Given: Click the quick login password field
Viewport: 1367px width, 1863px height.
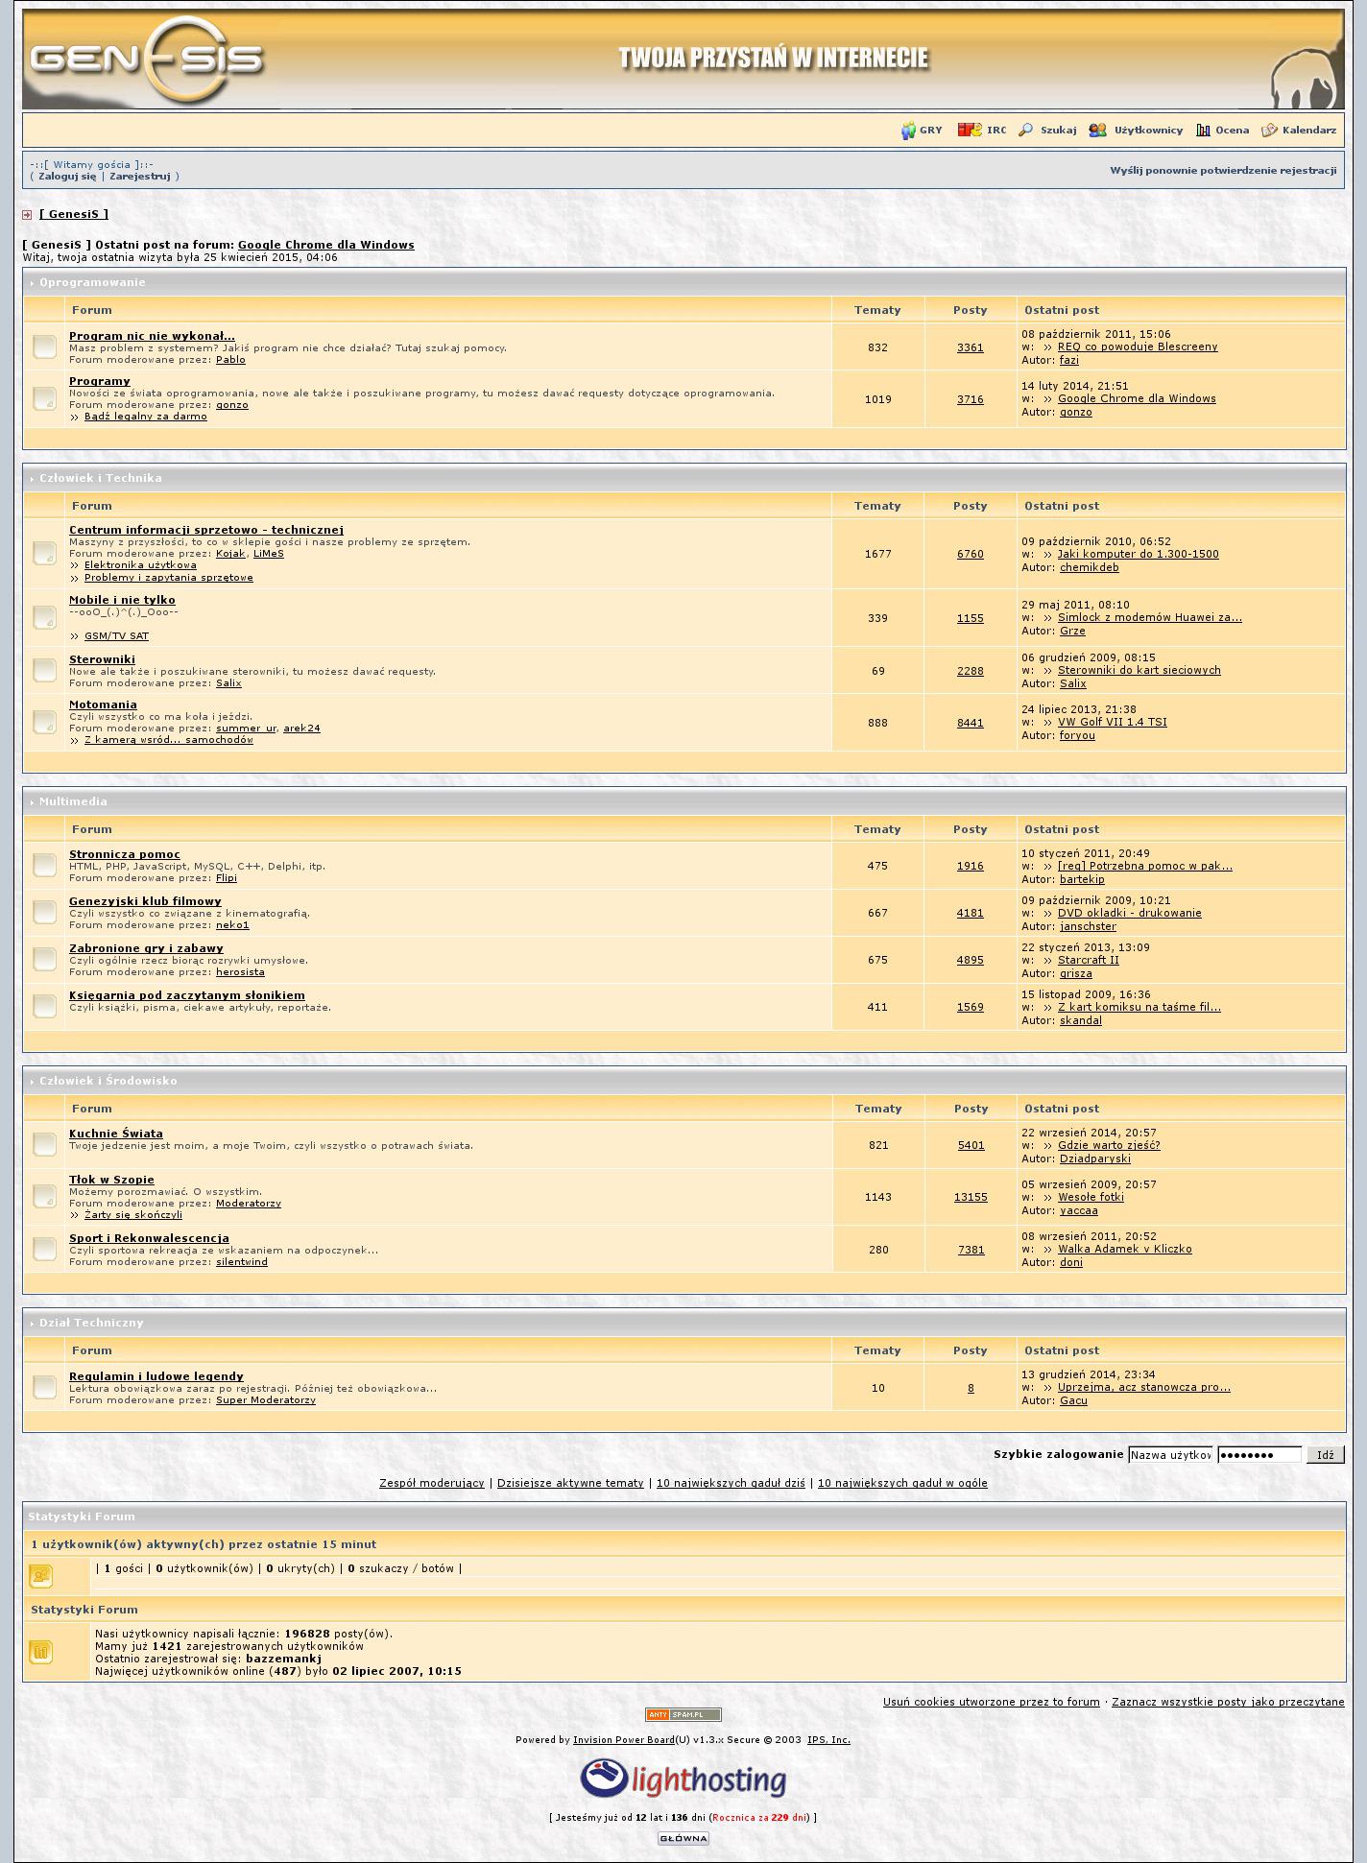Looking at the screenshot, I should point(1259,1454).
